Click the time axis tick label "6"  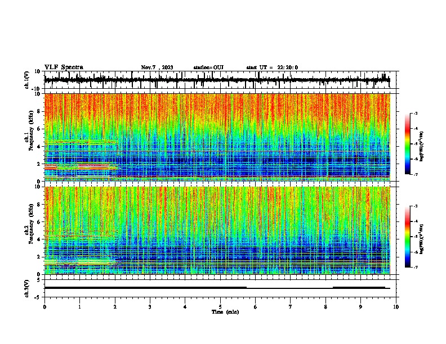pyautogui.click(x=255, y=307)
